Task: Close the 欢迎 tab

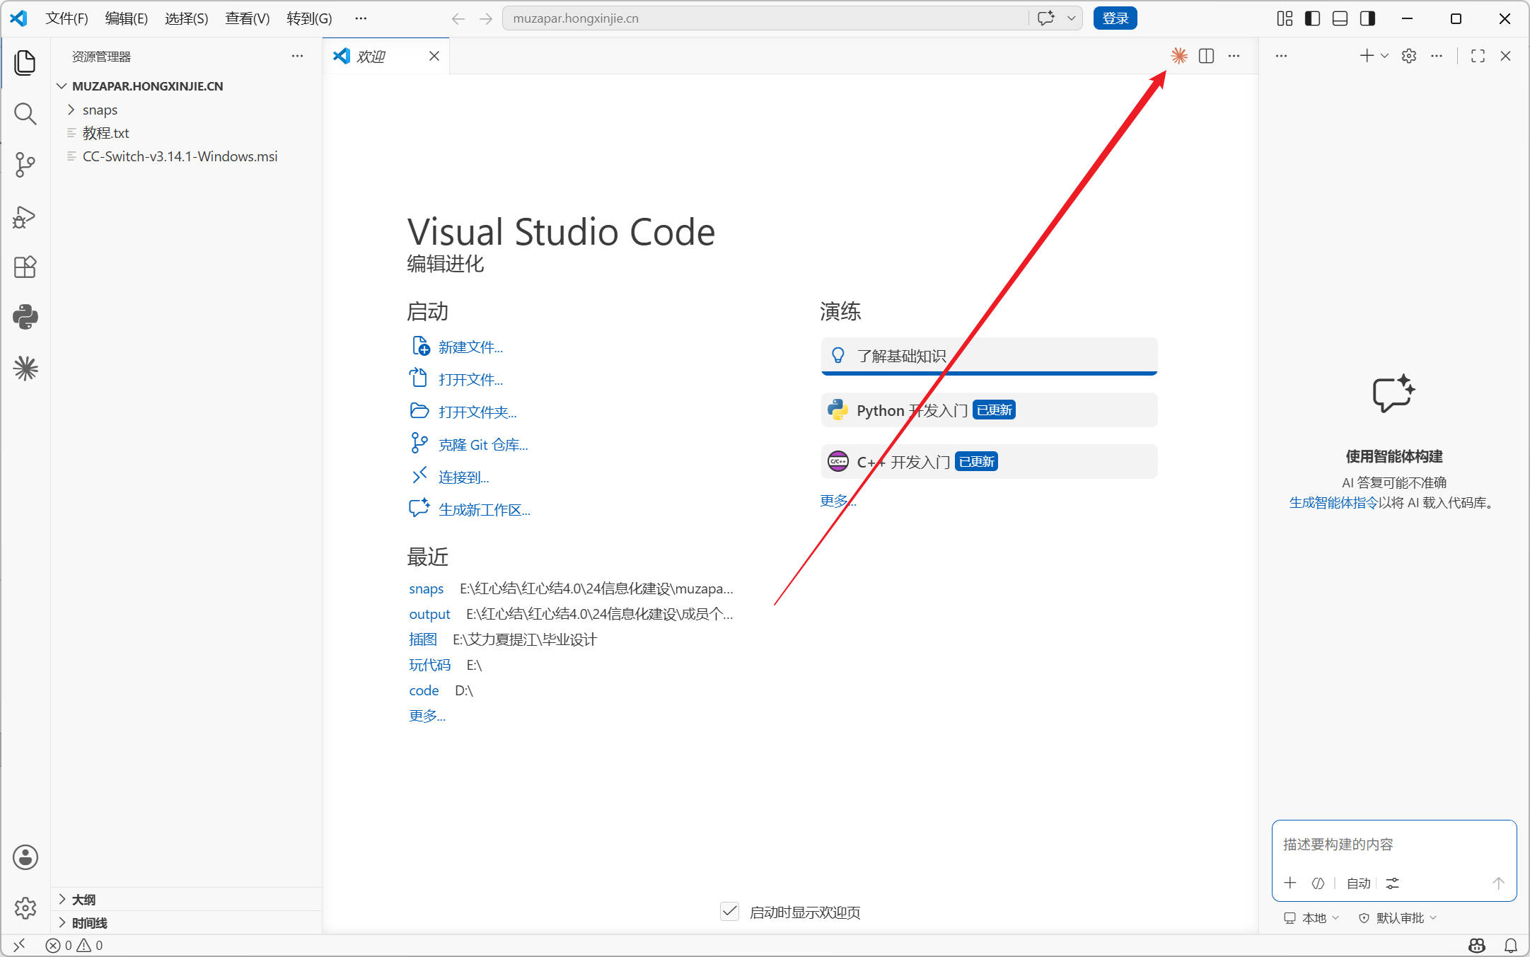Action: (x=434, y=56)
